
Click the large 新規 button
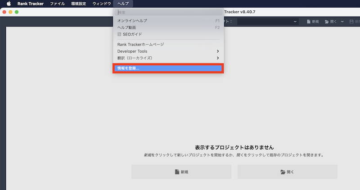181,172
